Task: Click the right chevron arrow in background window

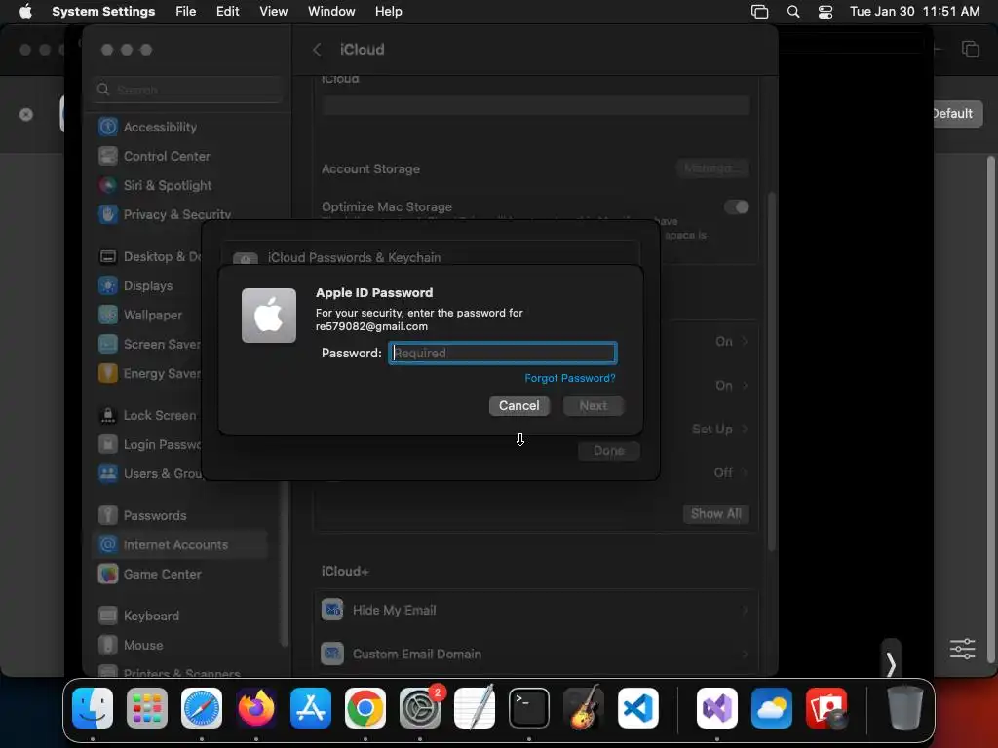Action: point(891,664)
